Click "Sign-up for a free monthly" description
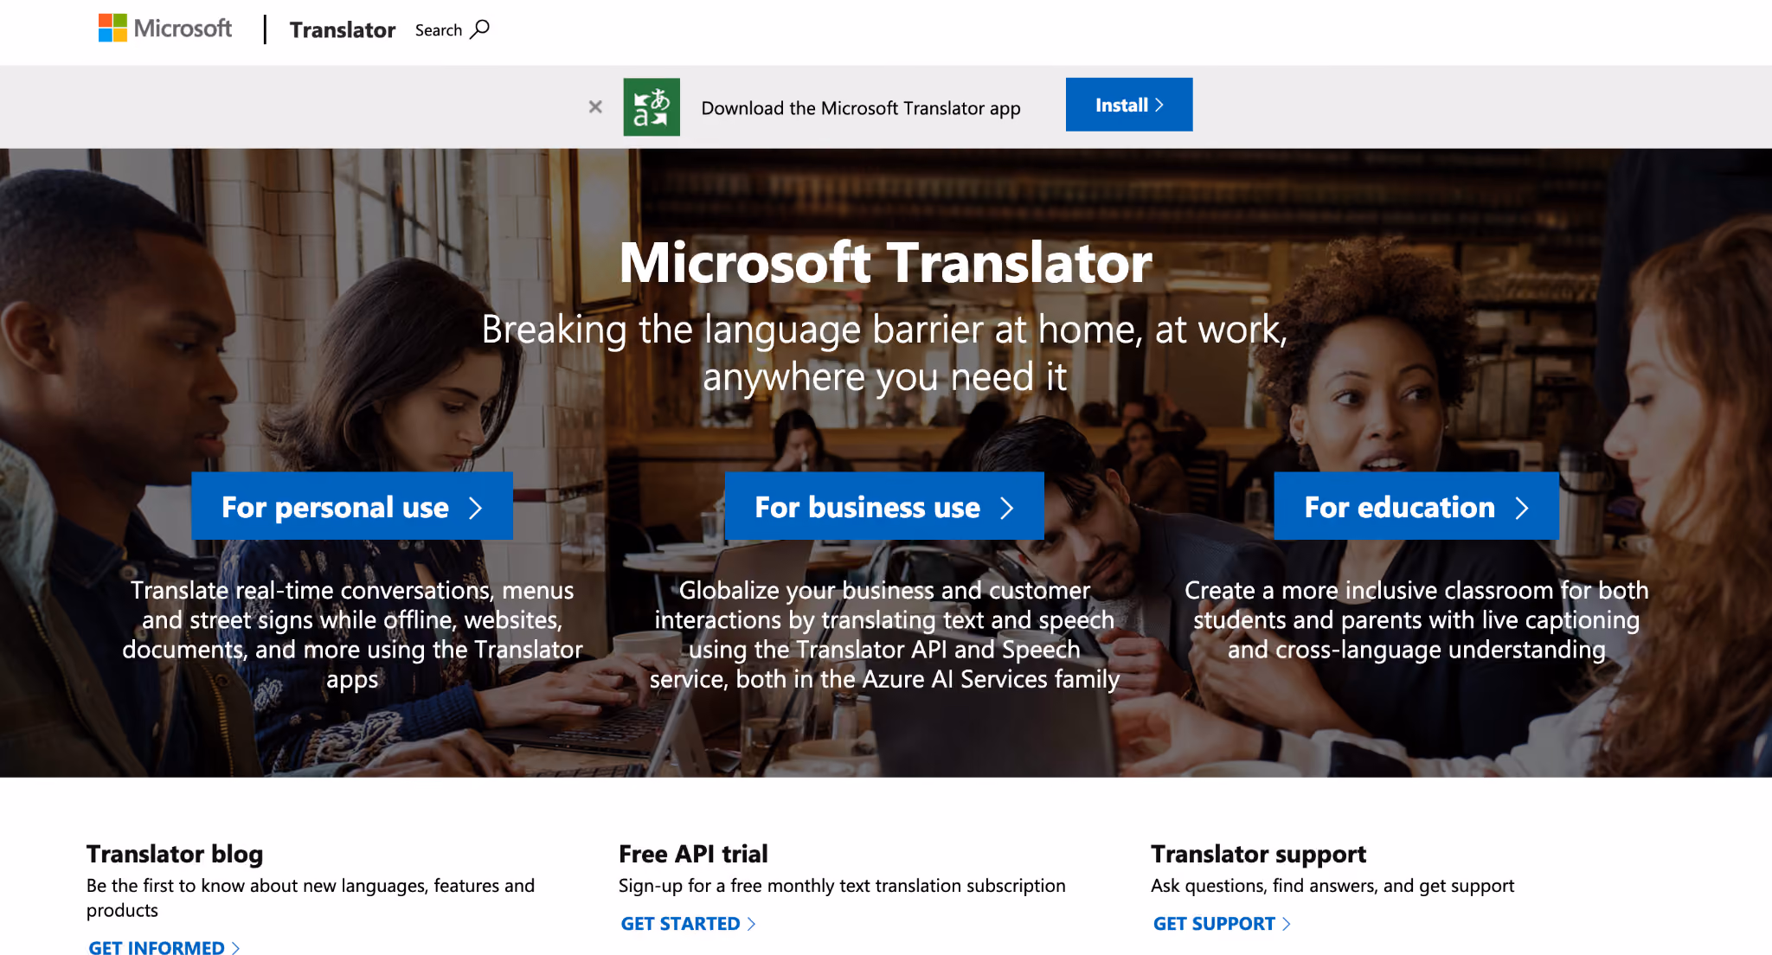1772x955 pixels. point(842,885)
